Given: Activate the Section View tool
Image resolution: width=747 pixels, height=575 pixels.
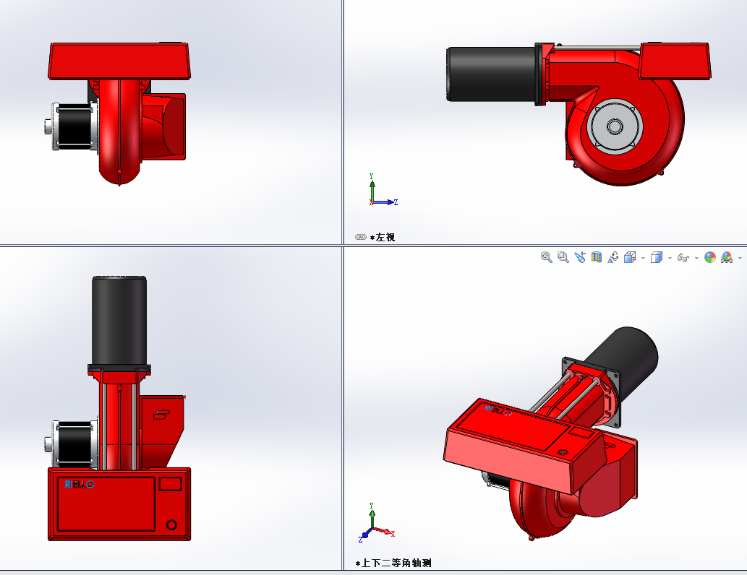Looking at the screenshot, I should point(597,257).
